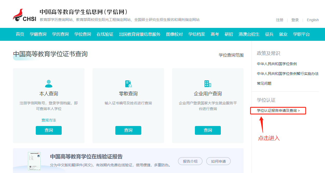Click the certificate search icon on 零散查询 card
Viewport: 325px width, 173px height.
click(x=128, y=83)
